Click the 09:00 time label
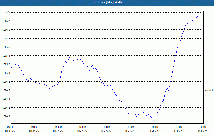This screenshot has height=134, width=214. [83, 127]
